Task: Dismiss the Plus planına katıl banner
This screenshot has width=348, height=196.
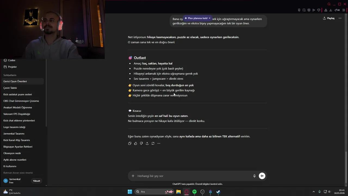Action: 209,18
